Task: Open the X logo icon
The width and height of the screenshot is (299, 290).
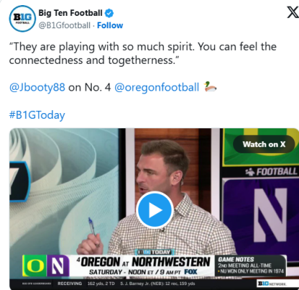Action: click(x=292, y=12)
